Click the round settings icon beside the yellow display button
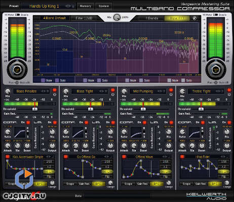 (x=194, y=18)
